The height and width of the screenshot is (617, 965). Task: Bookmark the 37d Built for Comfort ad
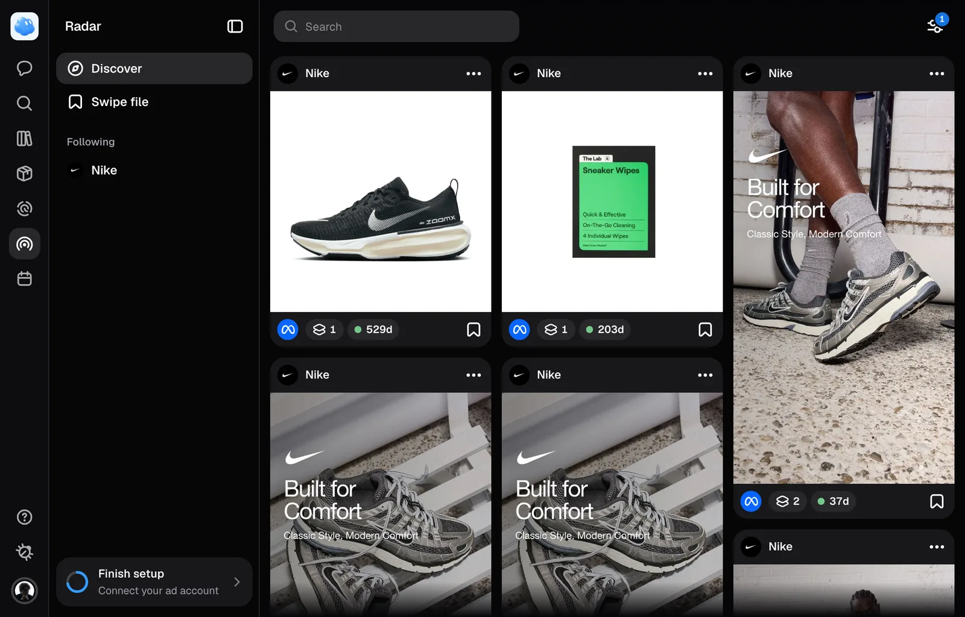[x=937, y=501]
